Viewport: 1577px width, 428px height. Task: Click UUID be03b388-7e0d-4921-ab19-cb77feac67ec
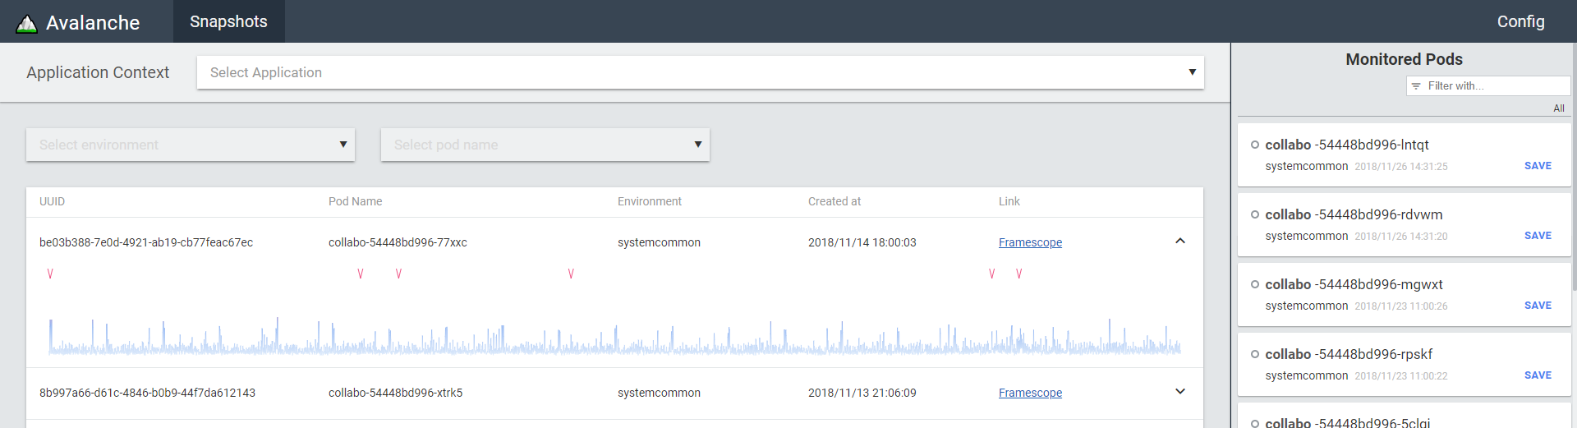[x=146, y=242]
